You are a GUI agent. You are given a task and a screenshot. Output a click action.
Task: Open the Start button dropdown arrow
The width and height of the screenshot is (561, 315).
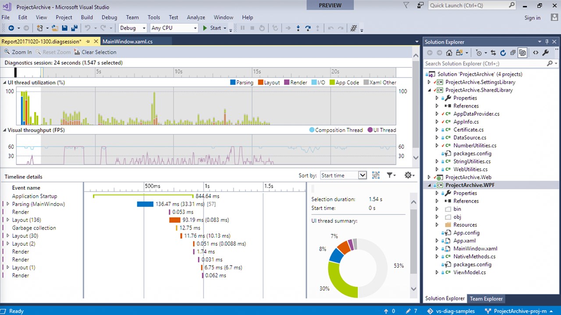[x=224, y=28]
